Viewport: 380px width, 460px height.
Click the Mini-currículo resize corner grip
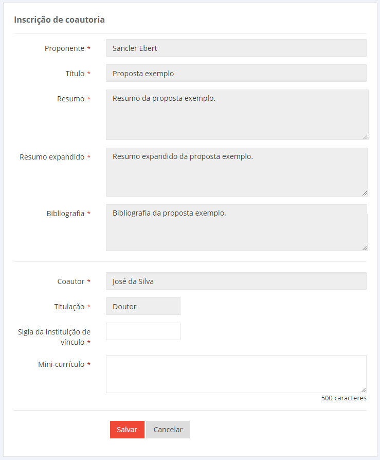point(364,390)
